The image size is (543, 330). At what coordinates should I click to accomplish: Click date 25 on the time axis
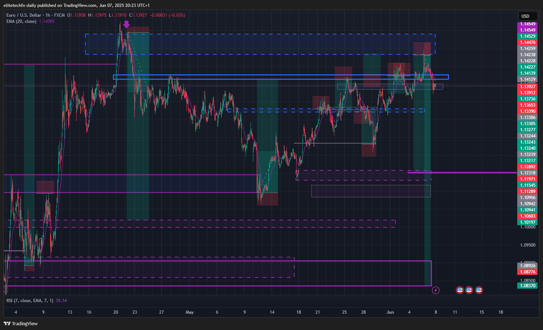click(344, 312)
